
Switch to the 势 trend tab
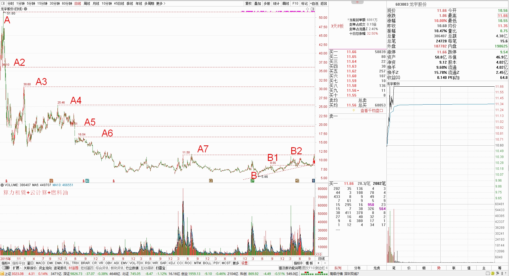pos(439,268)
